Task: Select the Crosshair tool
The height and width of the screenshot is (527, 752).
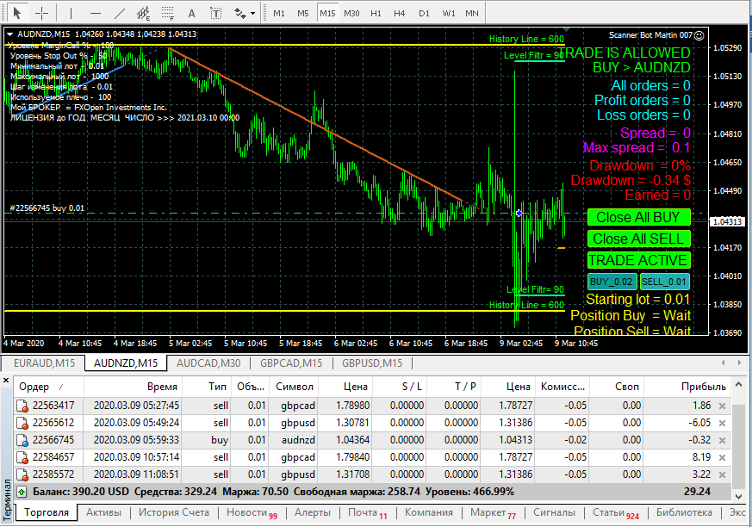Action: pos(41,13)
